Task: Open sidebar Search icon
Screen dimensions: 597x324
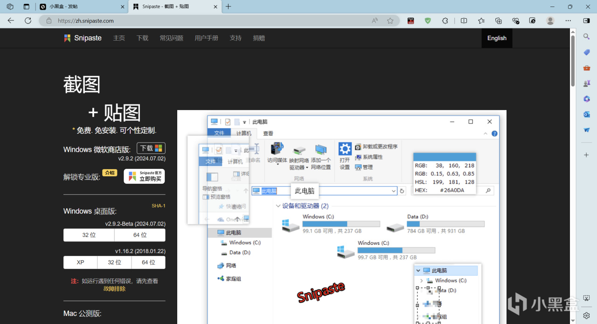Action: (x=587, y=36)
